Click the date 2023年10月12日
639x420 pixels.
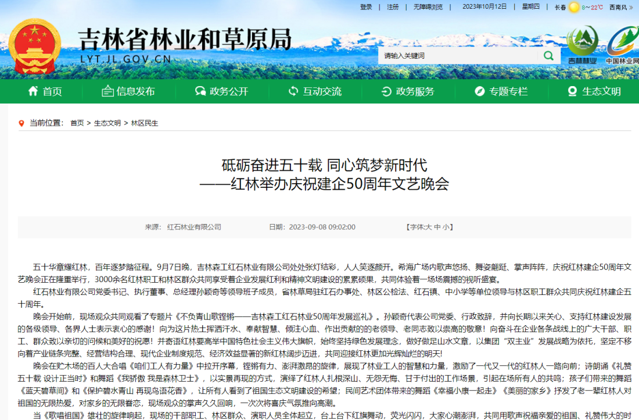484,7
